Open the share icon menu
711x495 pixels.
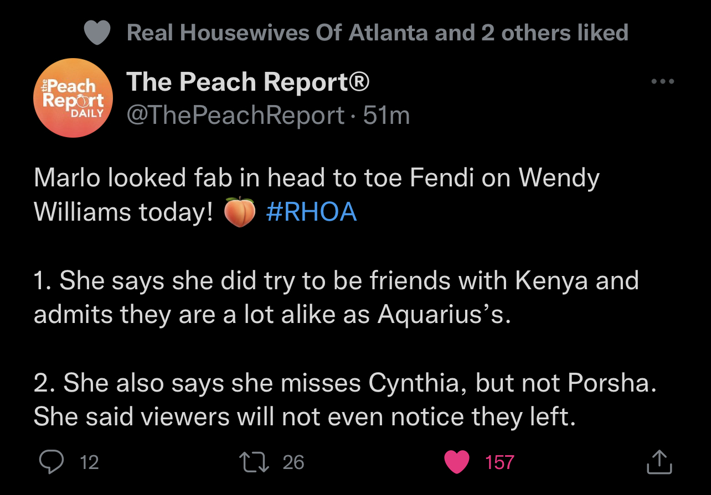point(660,462)
